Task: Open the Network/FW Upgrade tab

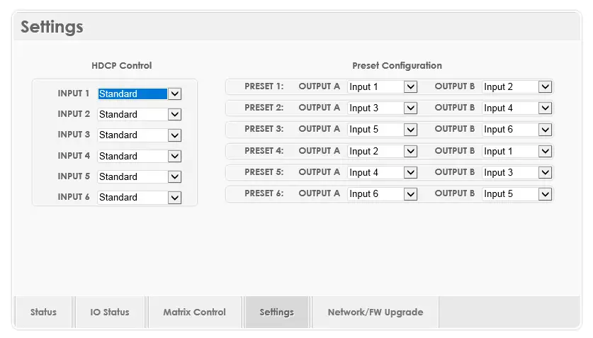Action: 375,312
